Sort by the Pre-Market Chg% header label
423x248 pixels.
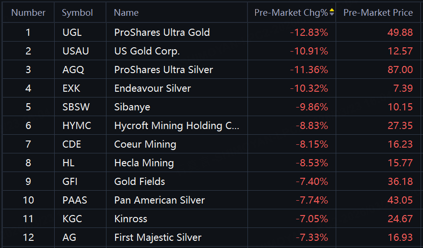(291, 13)
